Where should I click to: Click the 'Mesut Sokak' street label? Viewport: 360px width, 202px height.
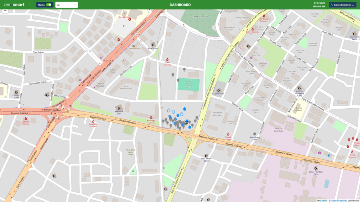tap(59, 96)
